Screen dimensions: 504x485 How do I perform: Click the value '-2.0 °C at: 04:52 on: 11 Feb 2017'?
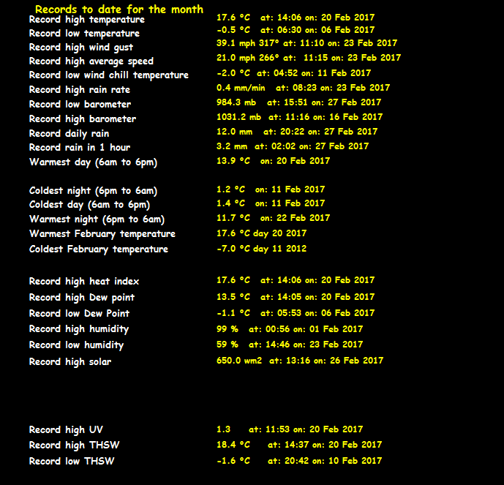tap(293, 73)
